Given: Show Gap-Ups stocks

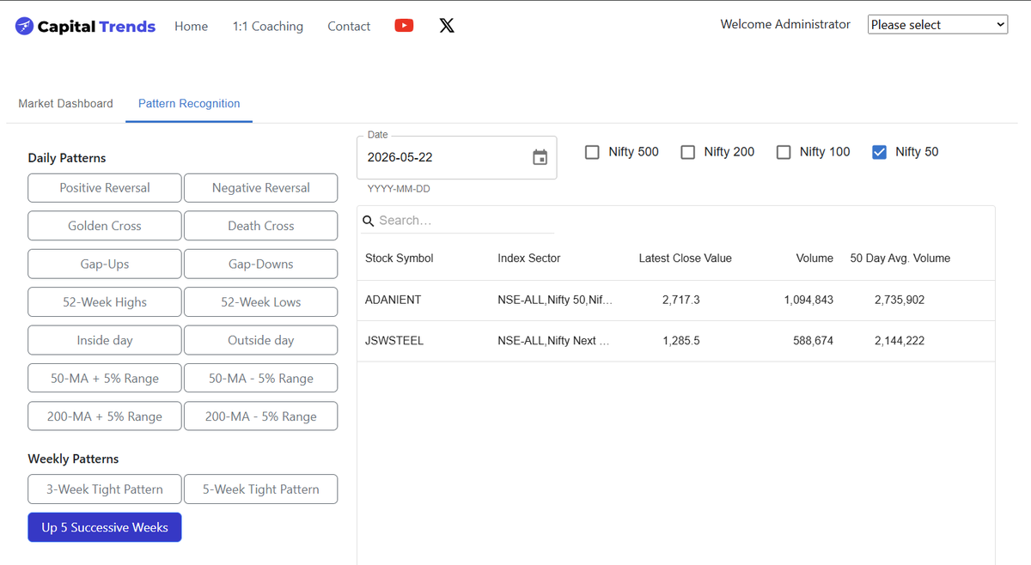Looking at the screenshot, I should coord(105,264).
